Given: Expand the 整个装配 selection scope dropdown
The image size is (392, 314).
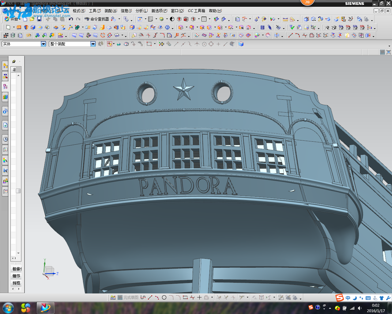Looking at the screenshot, I should [93, 44].
